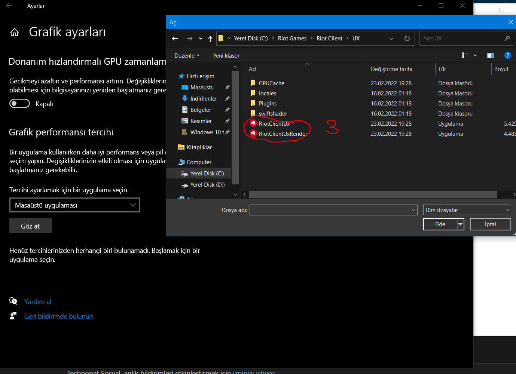Image resolution: width=516 pixels, height=374 pixels.
Task: Click the Yardım al chat icon
Action: point(13,301)
